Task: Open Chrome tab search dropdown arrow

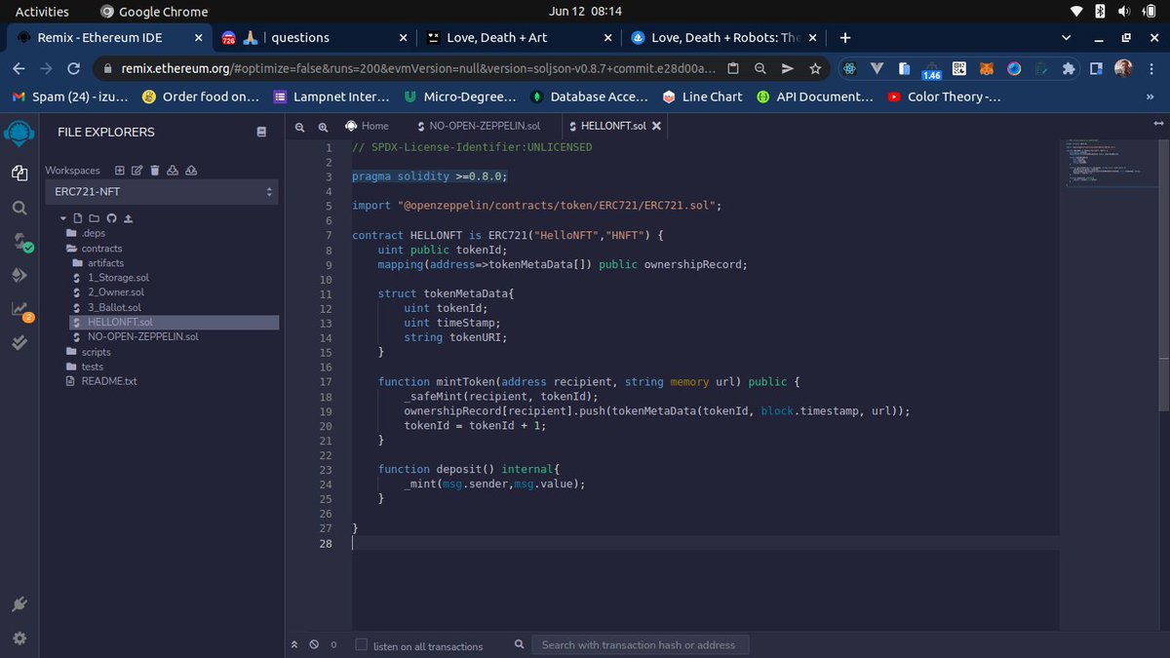Action: 1067,38
